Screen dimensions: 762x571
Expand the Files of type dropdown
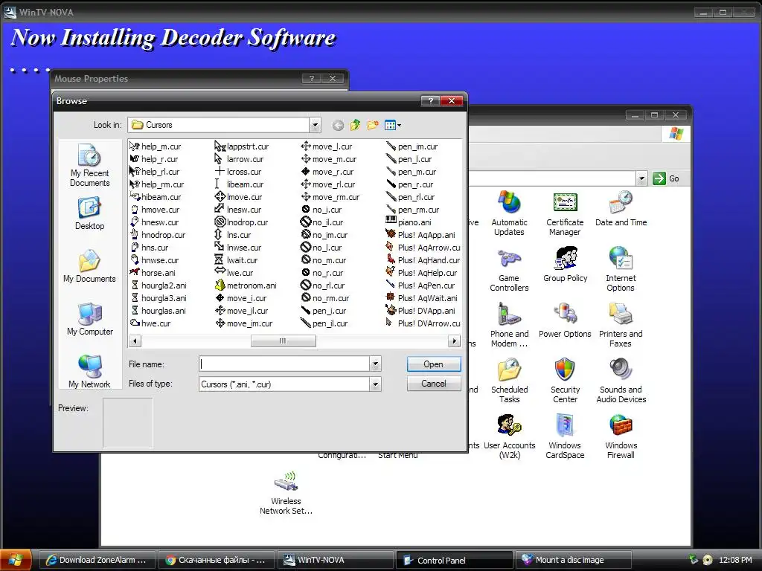[x=375, y=384]
